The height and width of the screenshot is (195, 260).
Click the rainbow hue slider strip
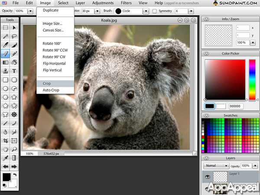pos(252,80)
